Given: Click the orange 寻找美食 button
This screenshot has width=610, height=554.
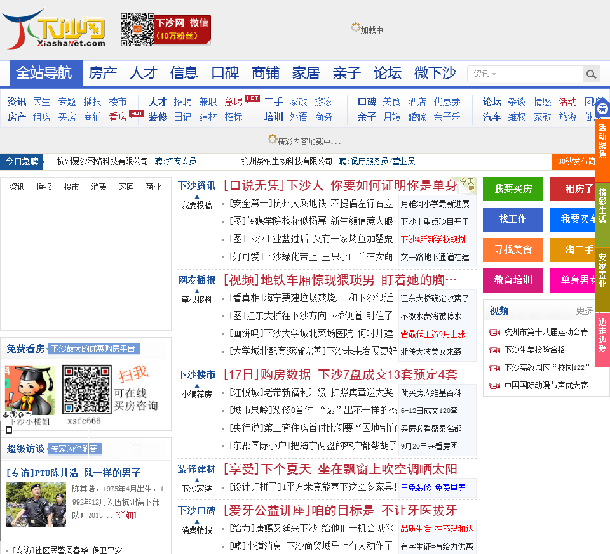Looking at the screenshot, I should pyautogui.click(x=513, y=250).
